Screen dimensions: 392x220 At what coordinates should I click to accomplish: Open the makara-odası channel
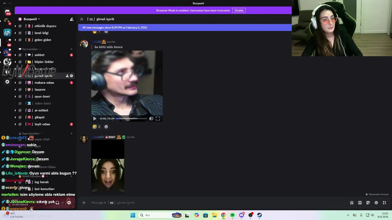tap(45, 82)
